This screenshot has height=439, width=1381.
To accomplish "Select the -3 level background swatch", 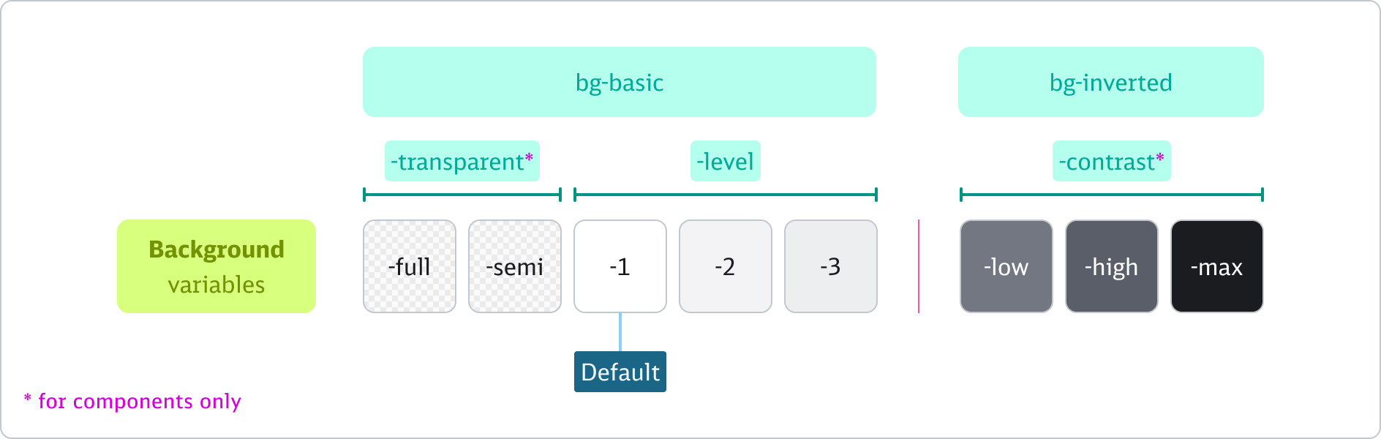I will (x=831, y=266).
